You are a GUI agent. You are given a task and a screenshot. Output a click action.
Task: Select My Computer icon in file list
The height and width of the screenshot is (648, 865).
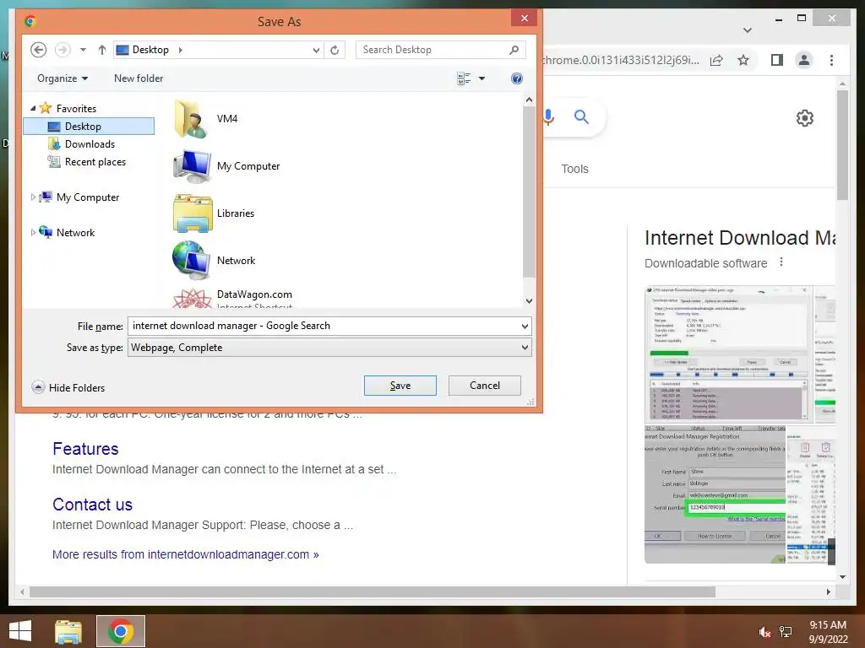pyautogui.click(x=192, y=166)
